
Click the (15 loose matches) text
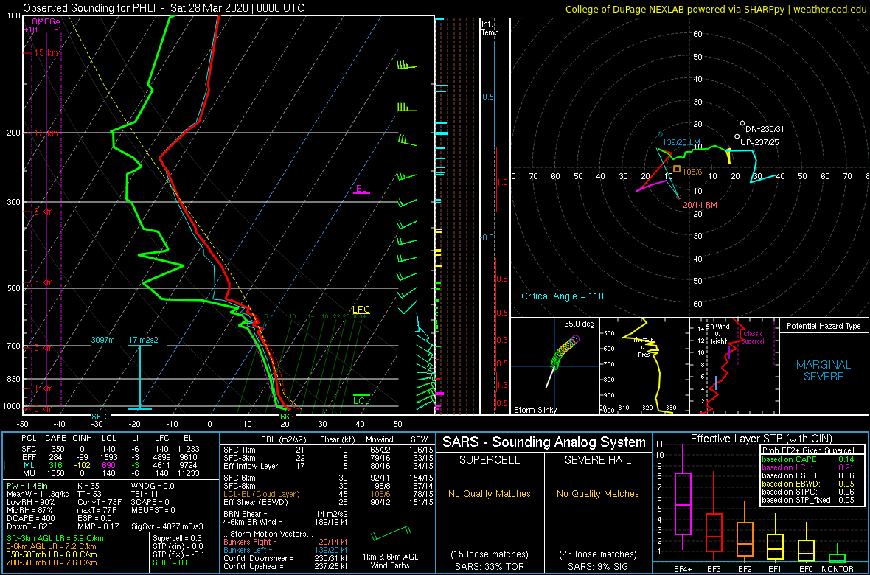pyautogui.click(x=490, y=554)
